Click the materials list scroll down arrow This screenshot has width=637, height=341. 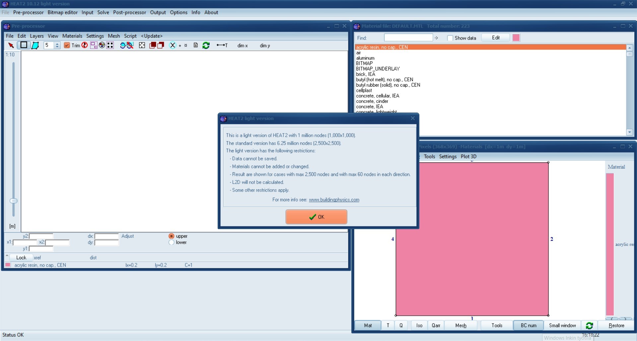click(x=630, y=132)
